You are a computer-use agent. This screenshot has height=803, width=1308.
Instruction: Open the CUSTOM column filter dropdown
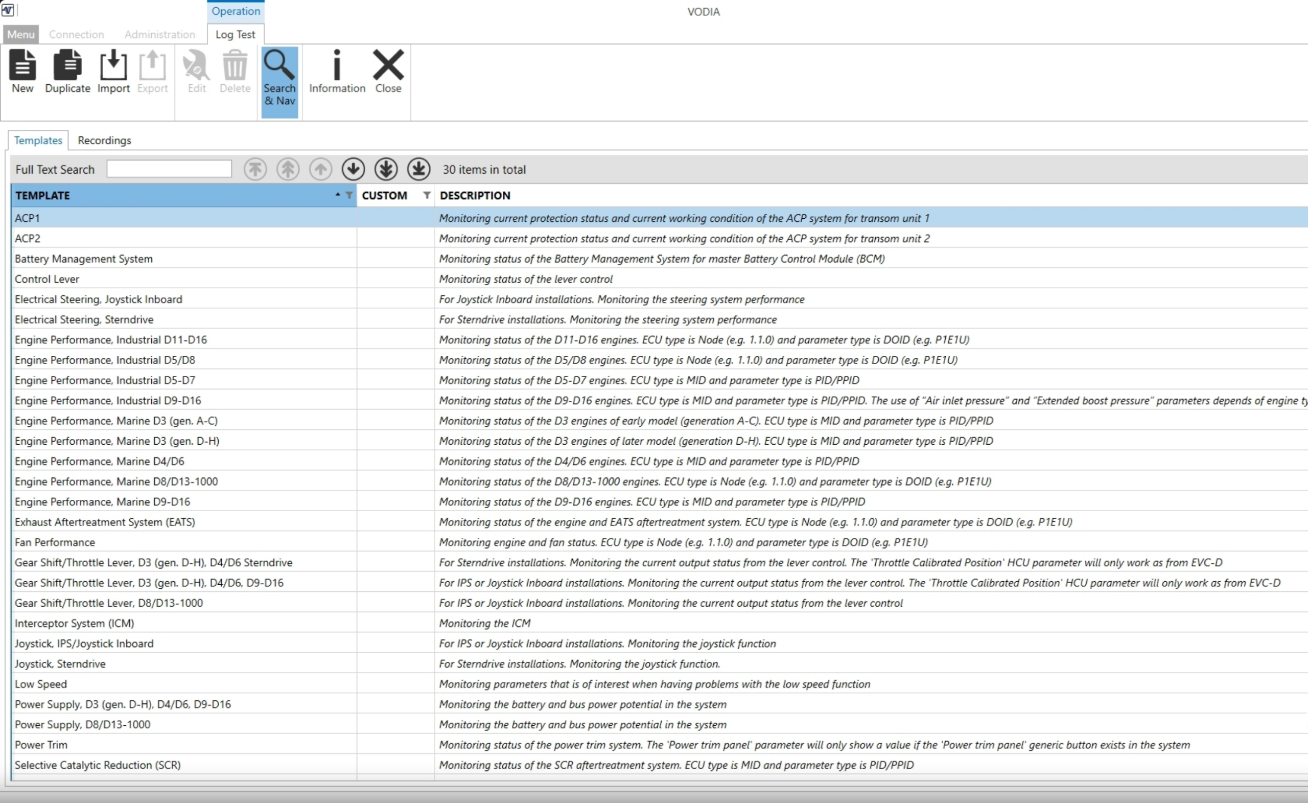point(426,195)
